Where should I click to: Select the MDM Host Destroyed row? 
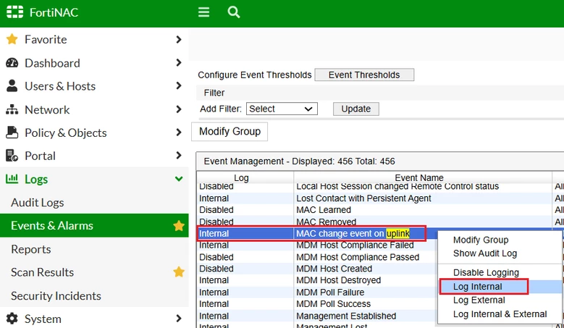[x=317, y=280]
